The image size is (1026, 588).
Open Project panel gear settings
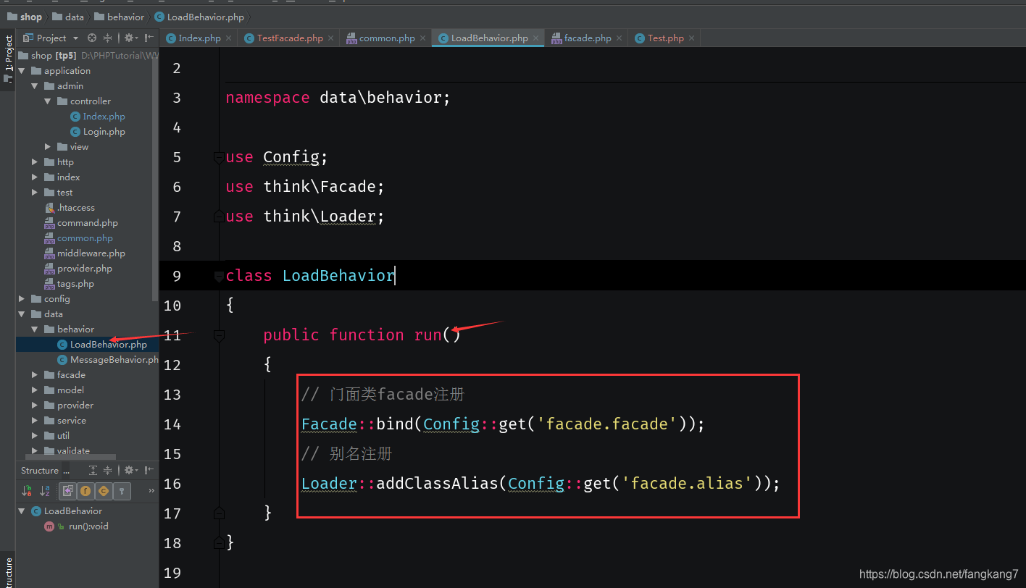[130, 38]
